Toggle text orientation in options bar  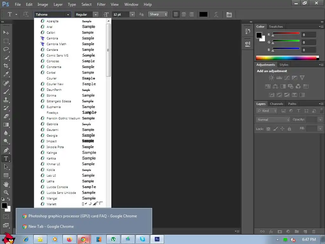click(x=26, y=14)
